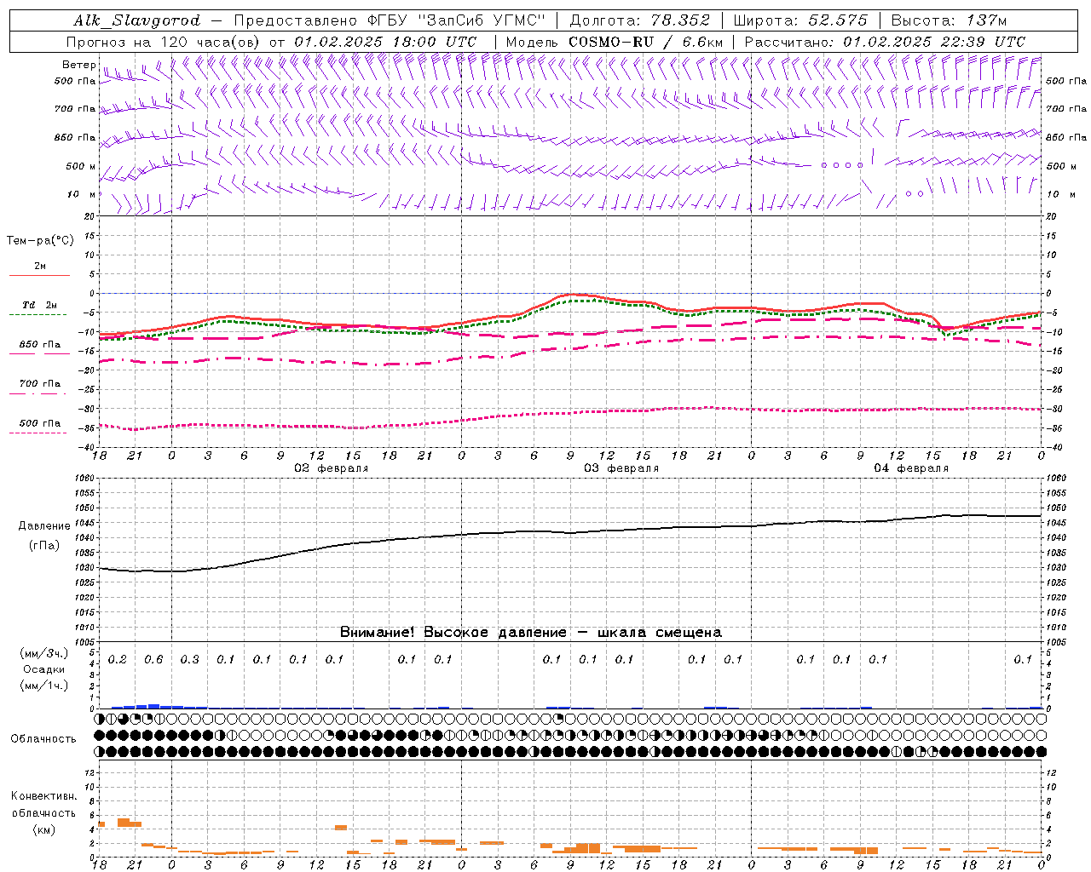Screen dimensions: 1091x872
Task: Click the (мм/3ч.) precipitation unit label
Action: click(43, 653)
